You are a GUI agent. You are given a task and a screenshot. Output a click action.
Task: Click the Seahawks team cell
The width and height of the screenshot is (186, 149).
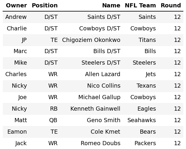142,120
